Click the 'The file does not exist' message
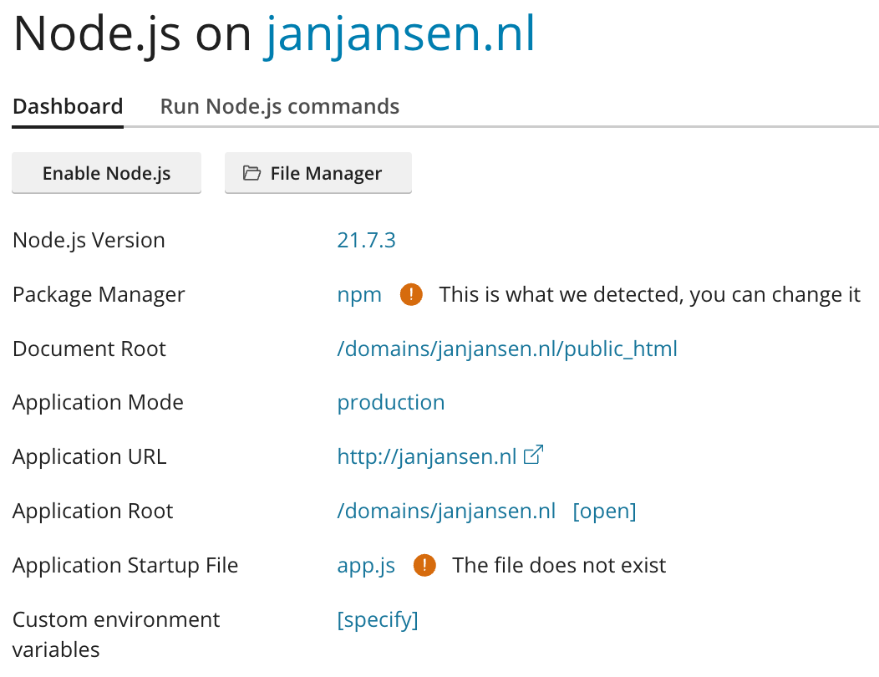Viewport: 879px width, 677px height. [559, 566]
